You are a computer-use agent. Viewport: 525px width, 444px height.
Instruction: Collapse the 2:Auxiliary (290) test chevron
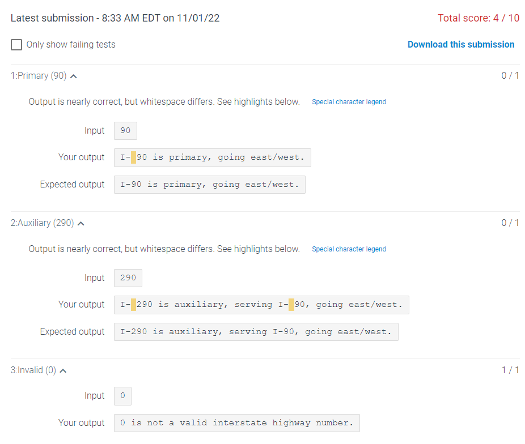pyautogui.click(x=81, y=224)
